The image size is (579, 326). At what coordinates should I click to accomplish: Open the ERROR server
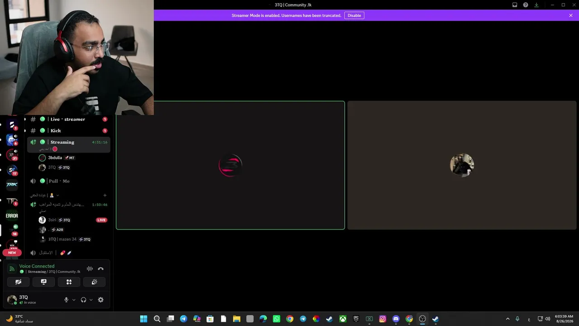[12, 216]
